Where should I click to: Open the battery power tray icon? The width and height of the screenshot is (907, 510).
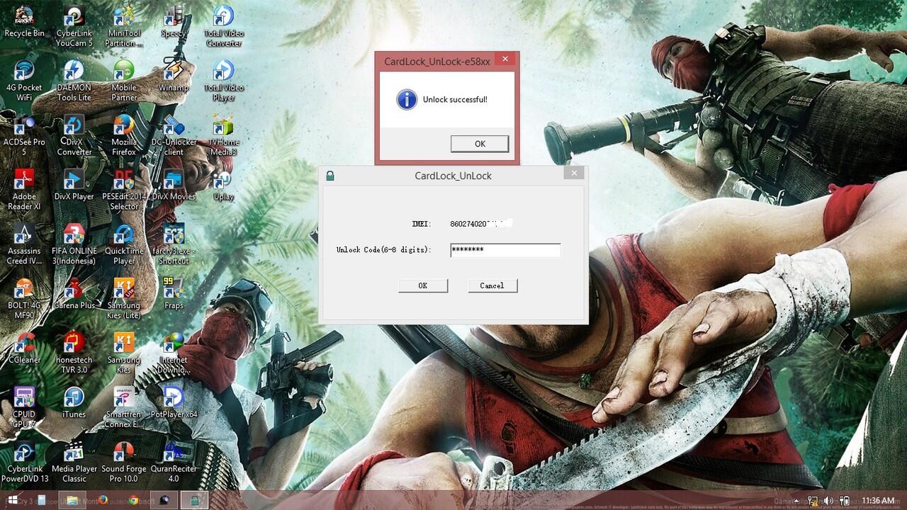[844, 501]
